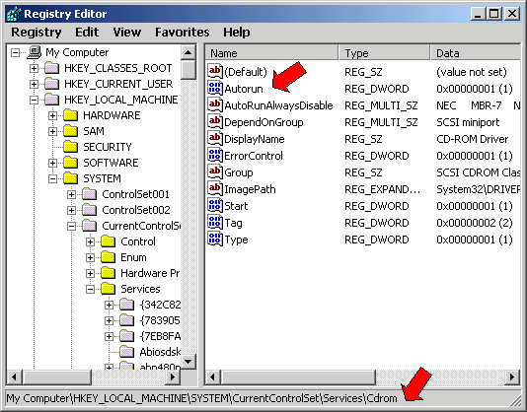
Task: Click the My Computer icon in tree
Action: (35, 52)
